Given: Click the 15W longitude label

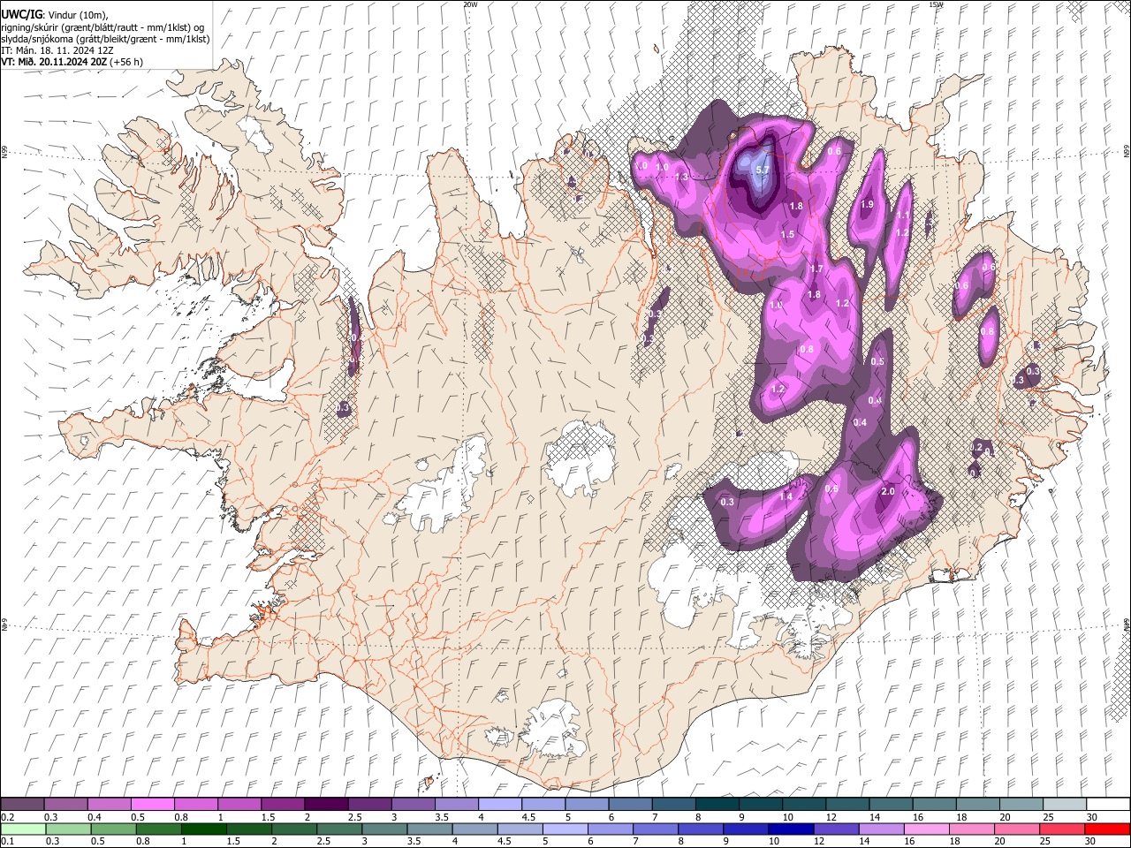Looking at the screenshot, I should click(936, 4).
